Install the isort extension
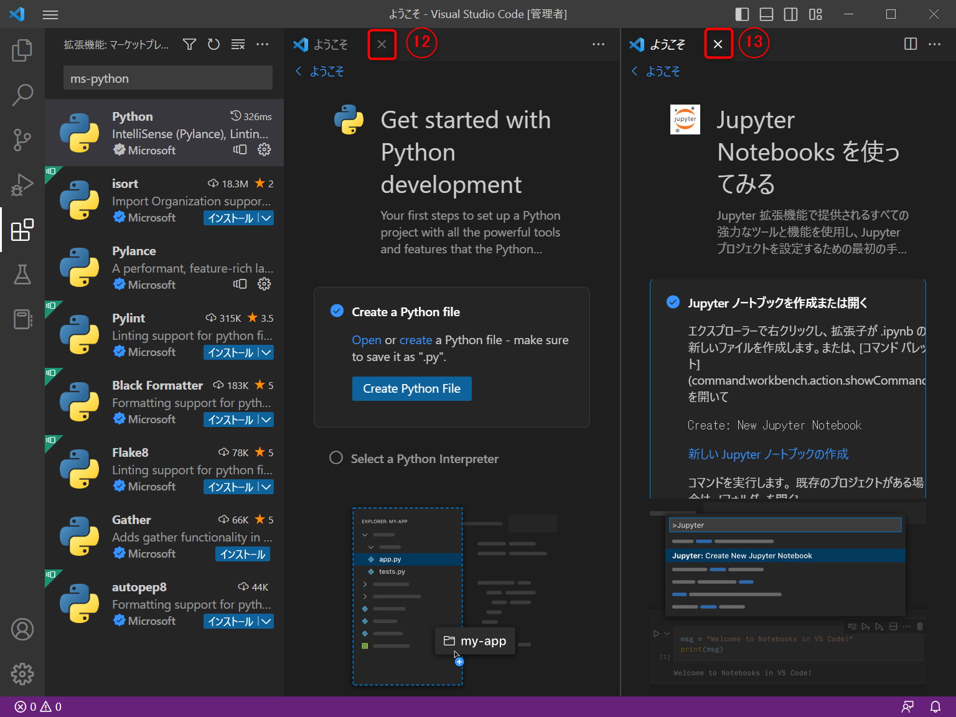The width and height of the screenshot is (956, 717). pyautogui.click(x=230, y=218)
